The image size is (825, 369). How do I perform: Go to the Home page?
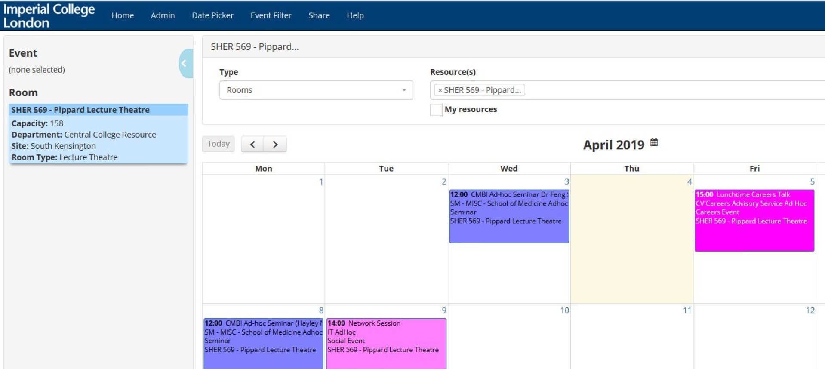coord(123,15)
